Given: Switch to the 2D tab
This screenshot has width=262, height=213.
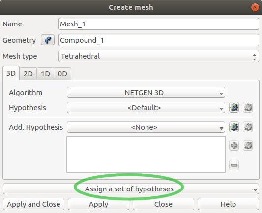Looking at the screenshot, I should tap(28, 74).
